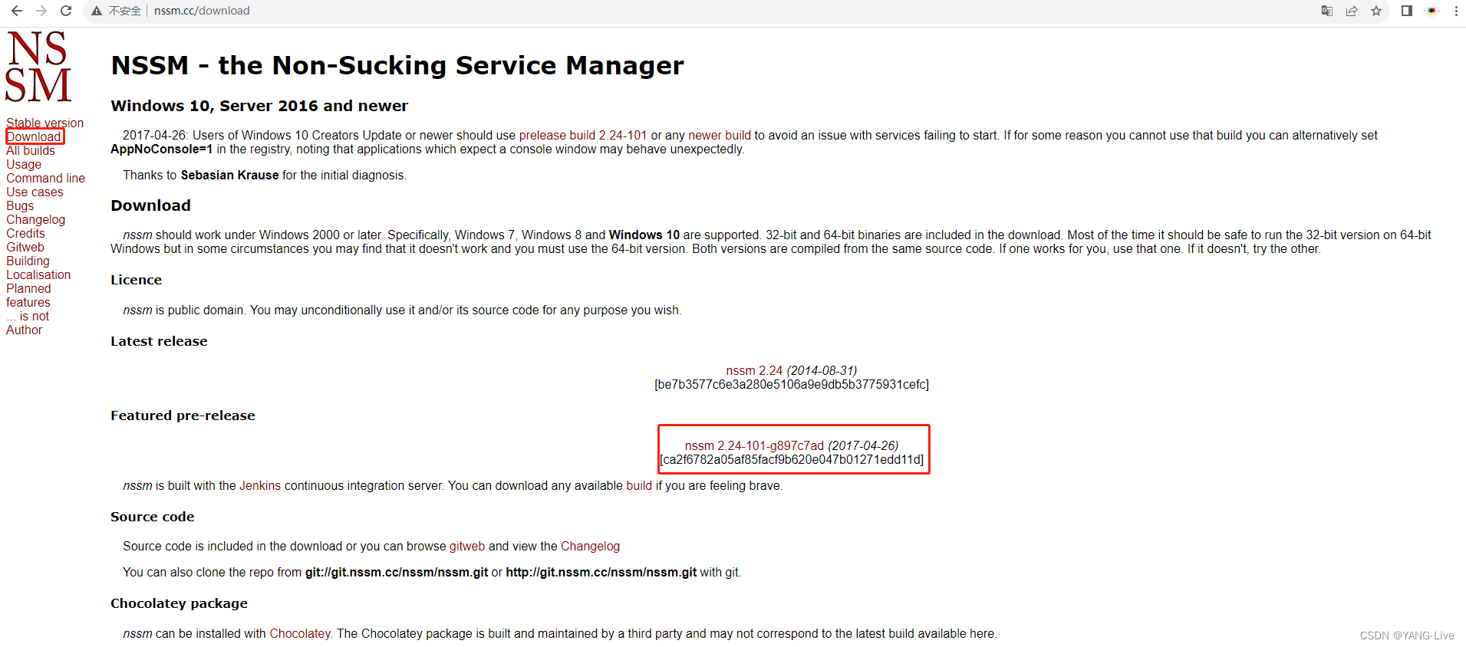Open the Changelog link under Source code
This screenshot has height=647, width=1466.
click(x=590, y=546)
